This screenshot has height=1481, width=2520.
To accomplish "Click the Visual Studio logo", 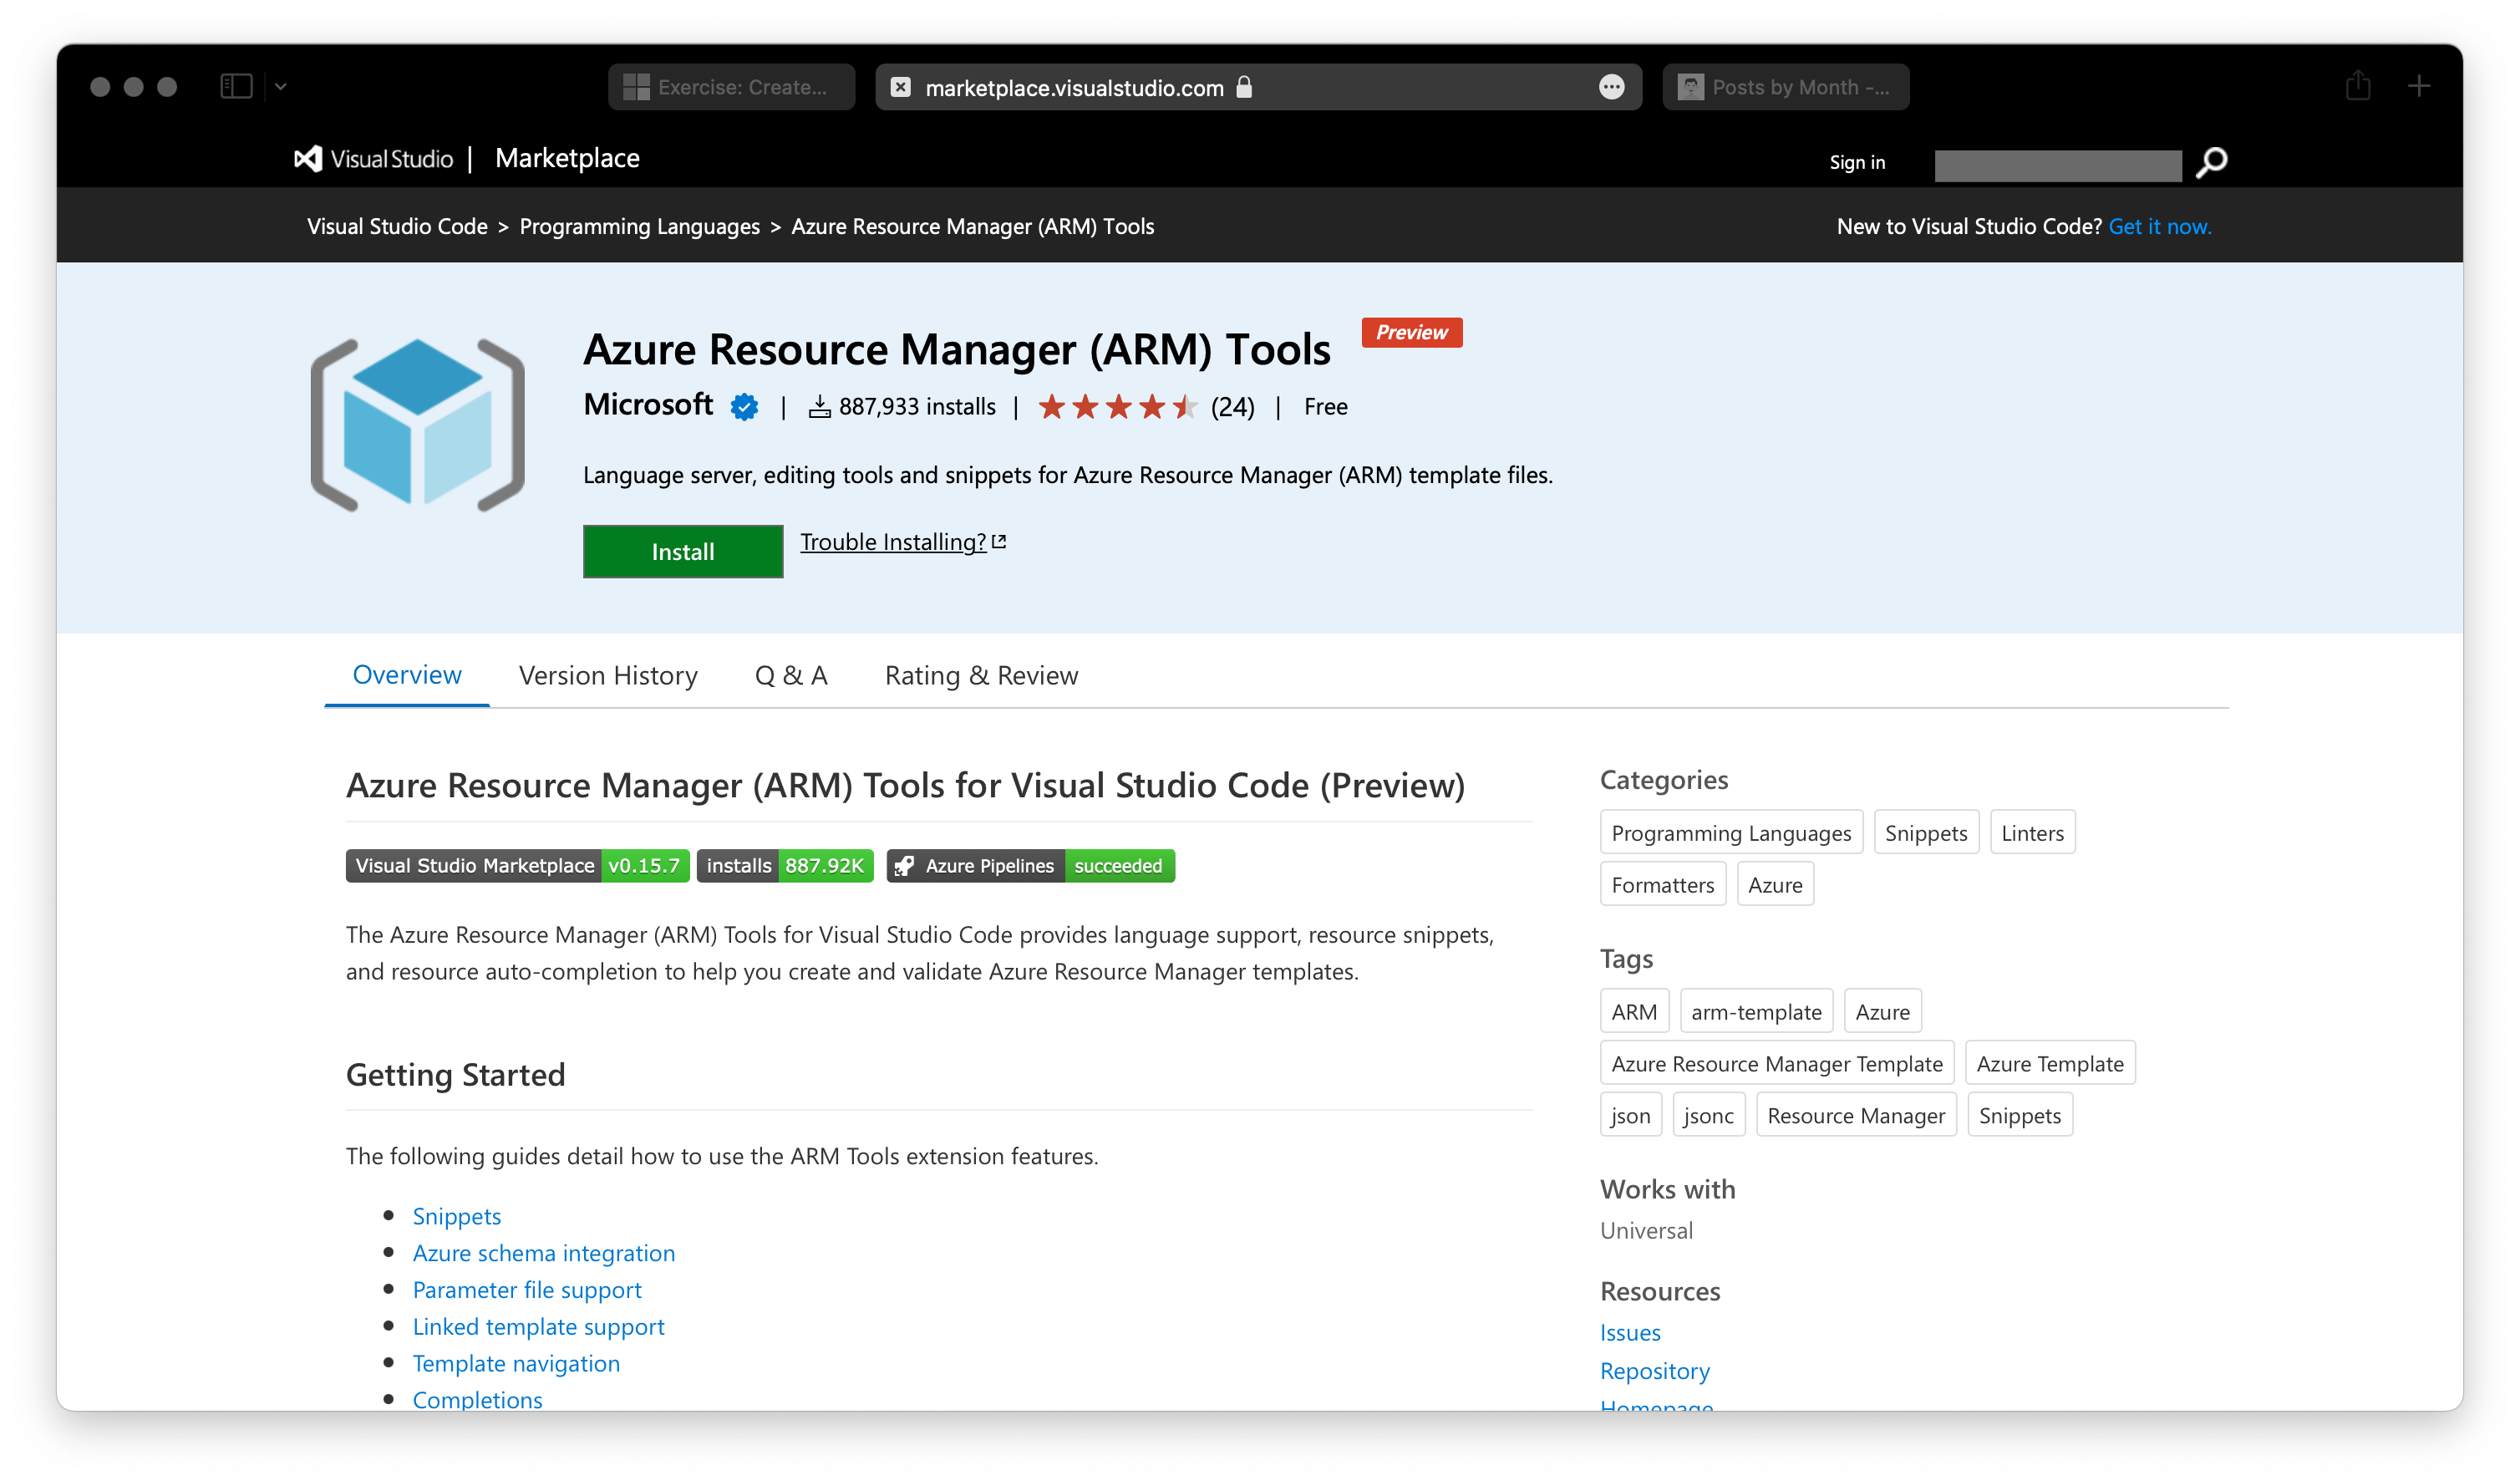I will click(x=373, y=159).
